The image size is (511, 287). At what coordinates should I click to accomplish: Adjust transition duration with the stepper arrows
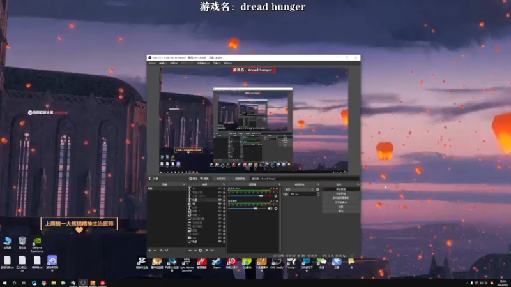pyautogui.click(x=318, y=194)
